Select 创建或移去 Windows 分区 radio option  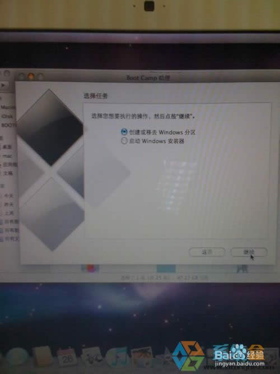[124, 132]
